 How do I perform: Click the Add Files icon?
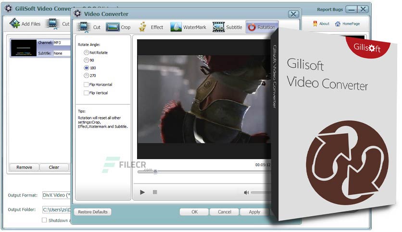tap(14, 23)
